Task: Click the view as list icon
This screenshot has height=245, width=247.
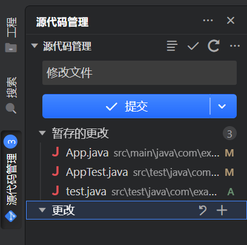Action: click(x=172, y=45)
